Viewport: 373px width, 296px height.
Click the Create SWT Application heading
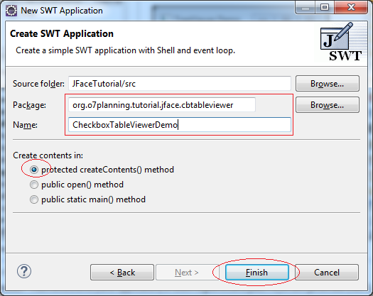(62, 34)
